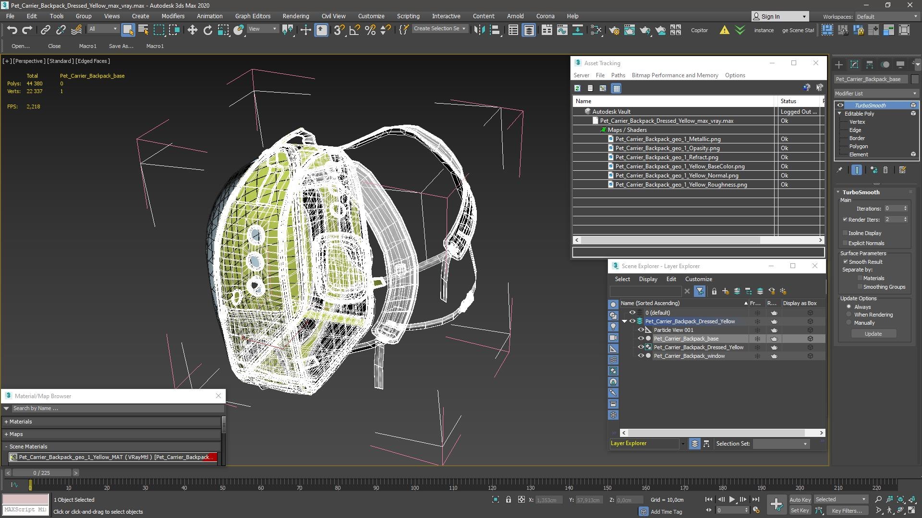Image resolution: width=922 pixels, height=518 pixels.
Task: Click the object color swatch beside name
Action: [x=914, y=79]
